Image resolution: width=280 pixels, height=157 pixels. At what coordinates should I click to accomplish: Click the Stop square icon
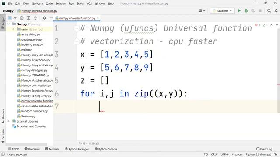point(260,11)
